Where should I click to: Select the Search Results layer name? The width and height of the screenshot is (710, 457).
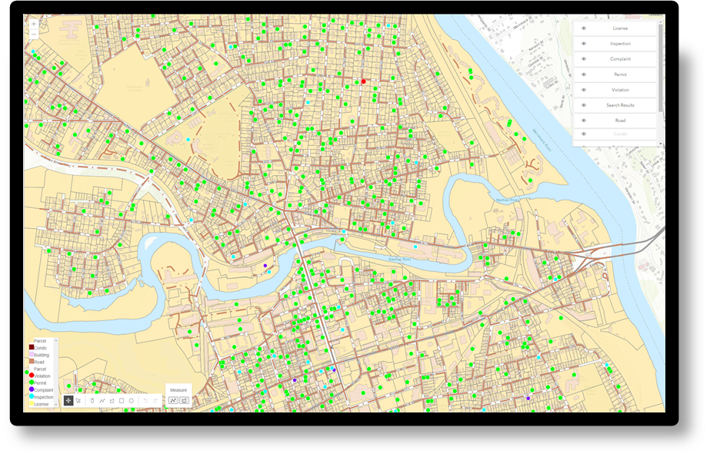click(620, 105)
